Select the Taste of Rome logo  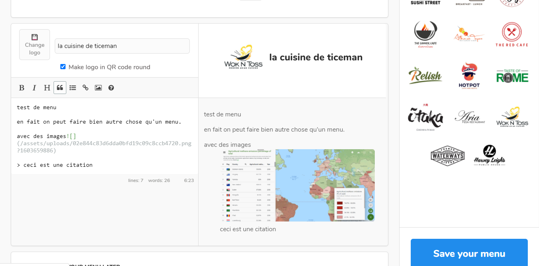coord(512,75)
